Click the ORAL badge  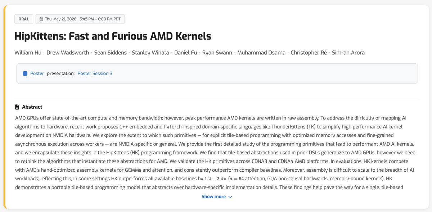click(x=24, y=19)
